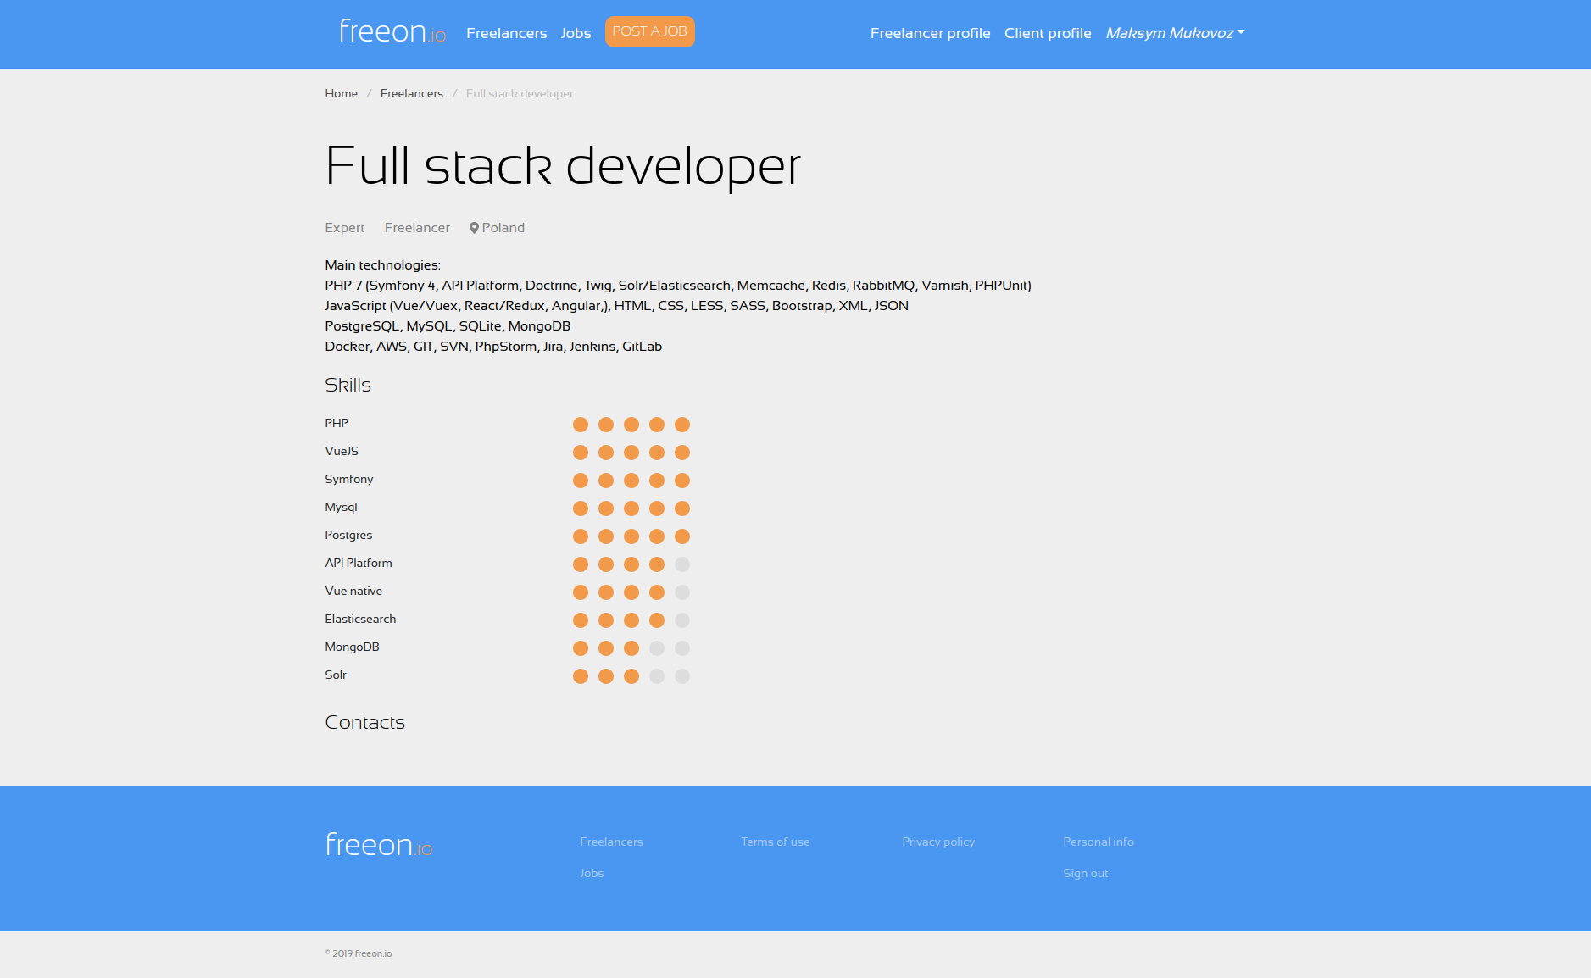This screenshot has height=978, width=1591.
Task: Click the freeon.io logo in the footer
Action: (x=378, y=844)
